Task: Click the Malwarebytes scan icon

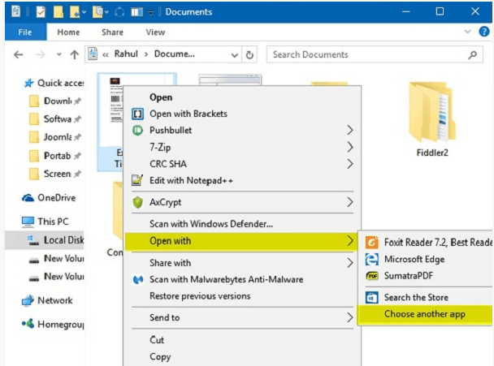Action: 137,280
